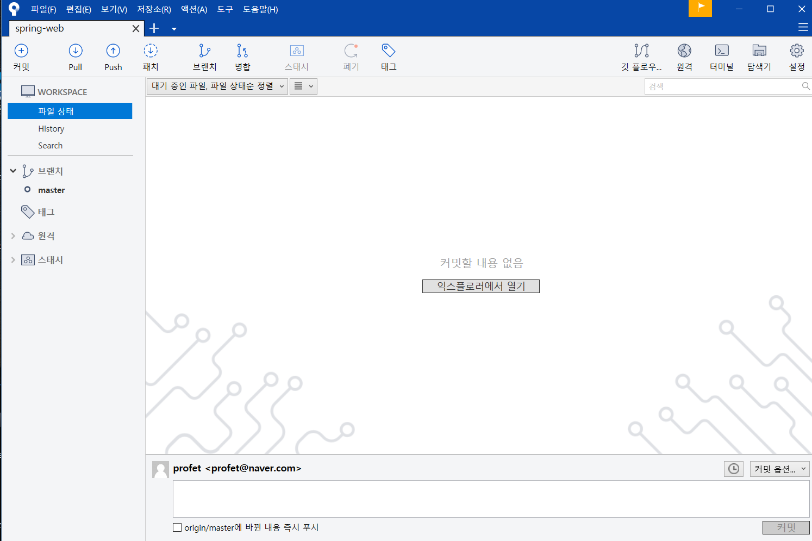
Task: Open the 깃 플로우 (Git Flow) tool
Action: click(642, 51)
